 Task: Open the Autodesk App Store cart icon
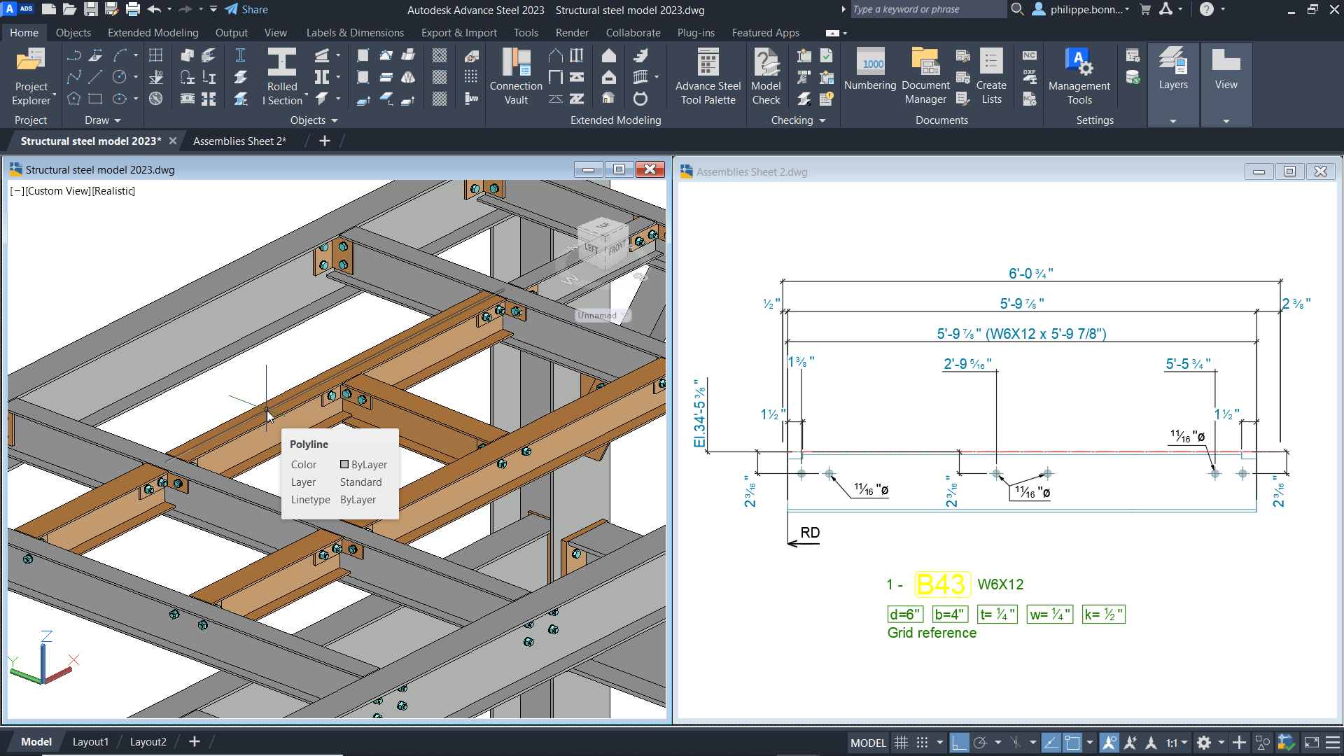(1145, 9)
